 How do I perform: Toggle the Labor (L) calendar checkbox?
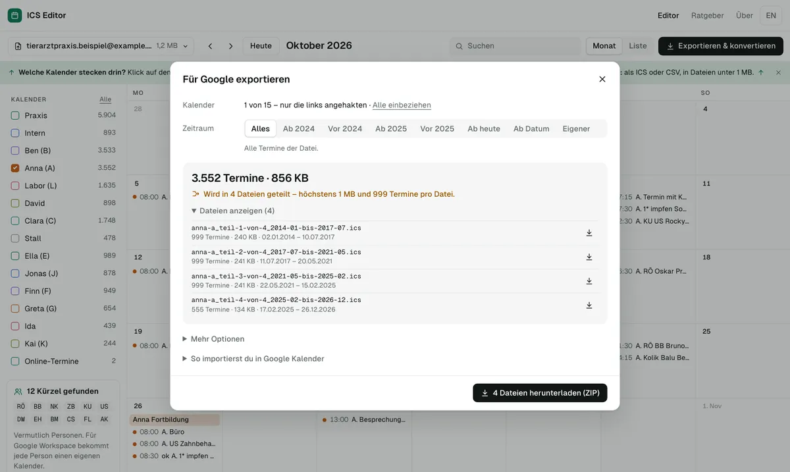pyautogui.click(x=15, y=186)
